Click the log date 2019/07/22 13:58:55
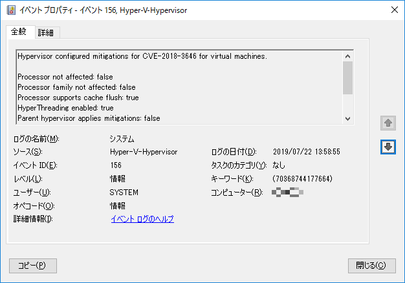The image size is (405, 283). click(x=307, y=152)
